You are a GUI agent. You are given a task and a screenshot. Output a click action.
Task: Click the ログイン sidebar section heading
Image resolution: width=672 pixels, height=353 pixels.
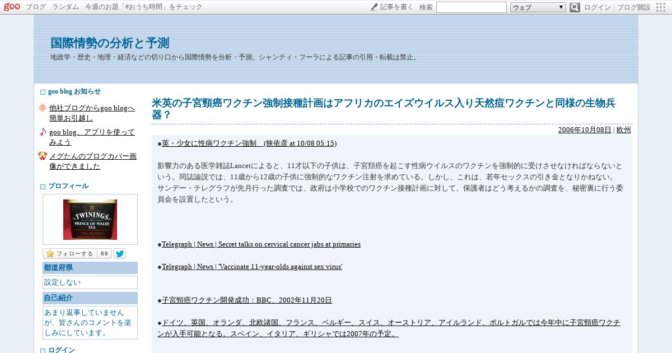(62, 350)
